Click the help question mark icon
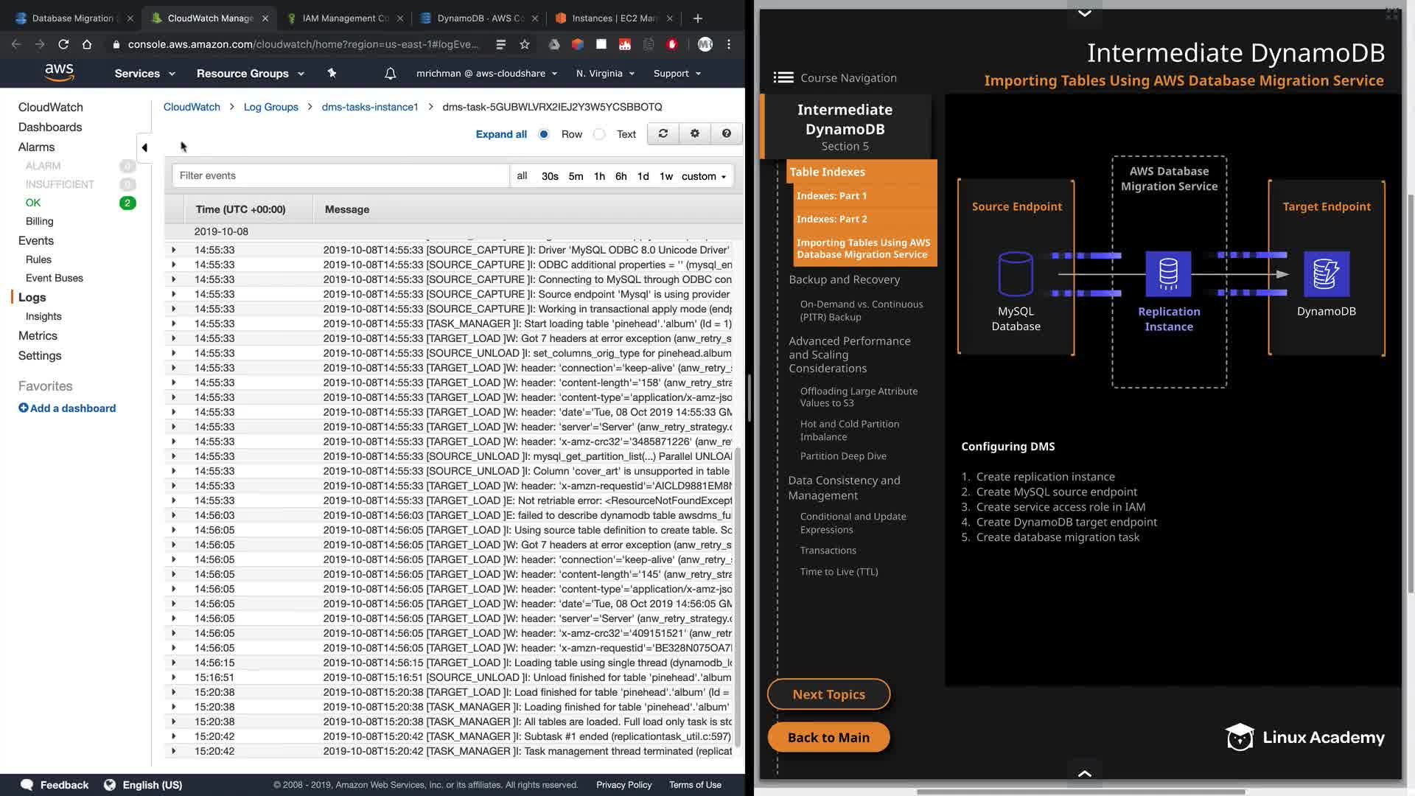Viewport: 1415px width, 796px height. point(726,133)
